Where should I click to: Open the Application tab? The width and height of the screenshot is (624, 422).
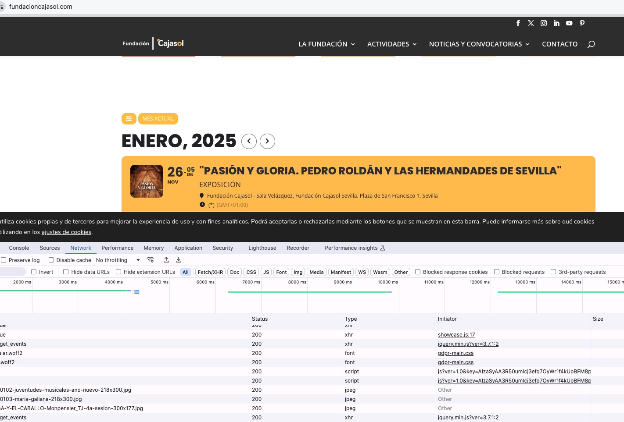click(x=188, y=248)
